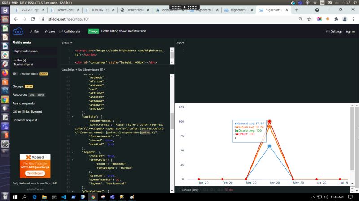Edit the Highcharts Demo title field
The width and height of the screenshot is (359, 201).
coord(35,51)
